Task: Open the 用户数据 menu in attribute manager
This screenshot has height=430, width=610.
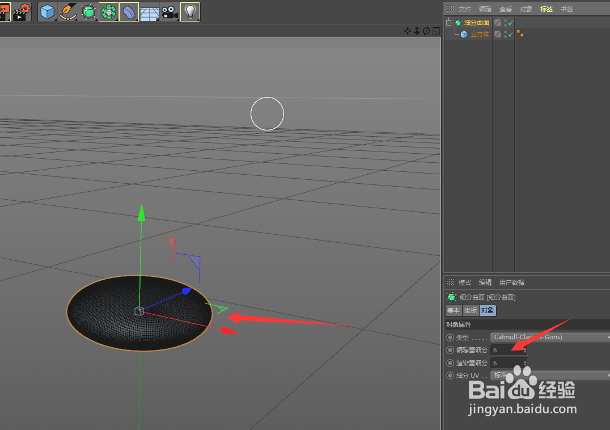Action: (511, 283)
